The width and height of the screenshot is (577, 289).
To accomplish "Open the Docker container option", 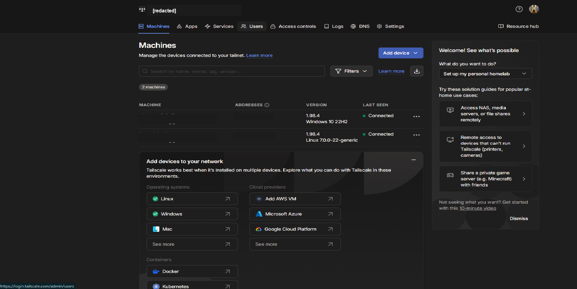I will [192, 271].
